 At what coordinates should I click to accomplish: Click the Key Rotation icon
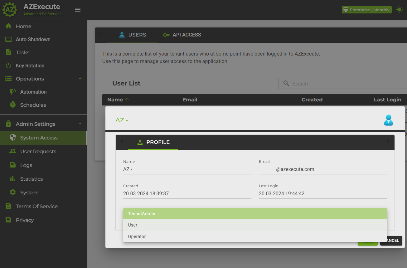coord(8,66)
